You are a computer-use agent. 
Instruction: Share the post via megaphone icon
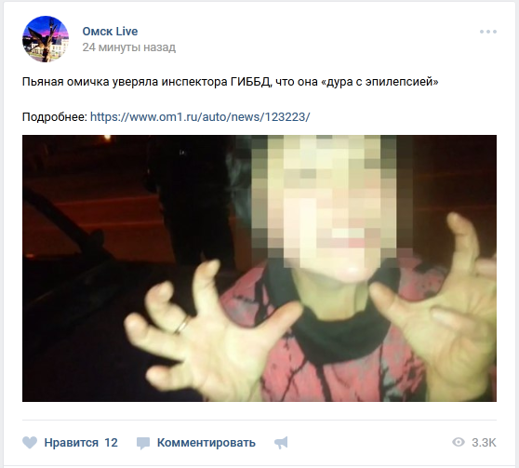click(x=281, y=443)
